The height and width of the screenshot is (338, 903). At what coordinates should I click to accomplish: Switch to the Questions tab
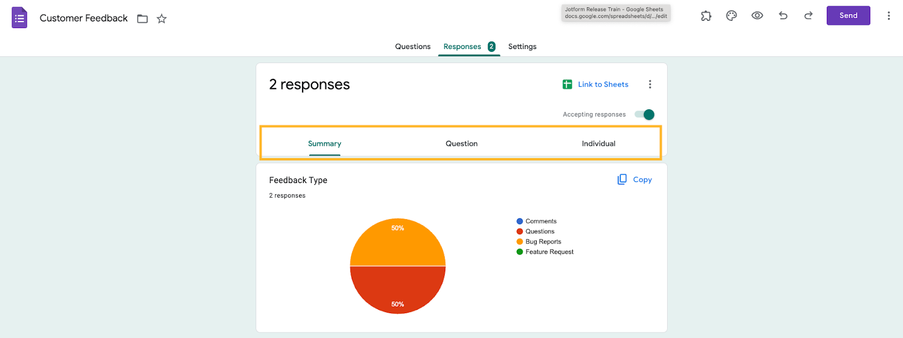[413, 47]
